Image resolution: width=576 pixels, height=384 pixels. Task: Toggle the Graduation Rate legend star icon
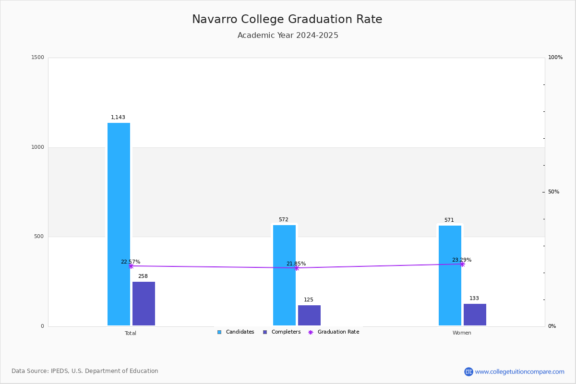[x=311, y=332]
